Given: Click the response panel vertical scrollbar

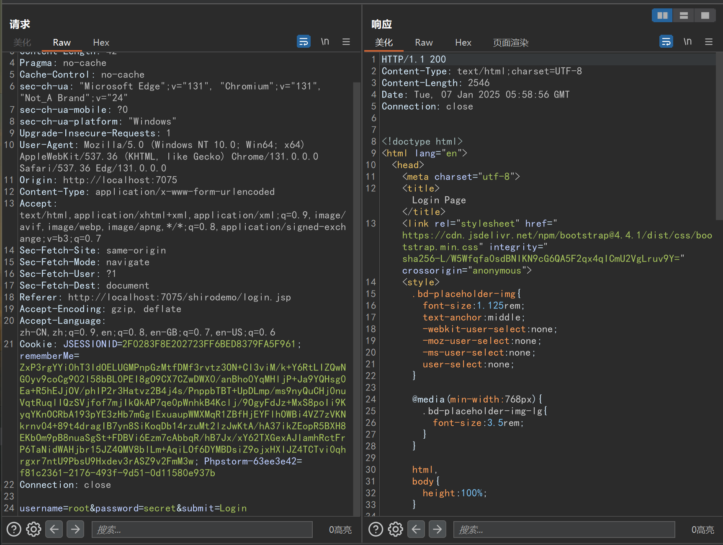Looking at the screenshot, I should (x=719, y=136).
